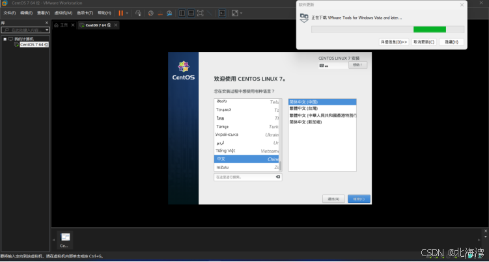
Task: Open the stretch display dropdown arrow
Action: (241, 13)
